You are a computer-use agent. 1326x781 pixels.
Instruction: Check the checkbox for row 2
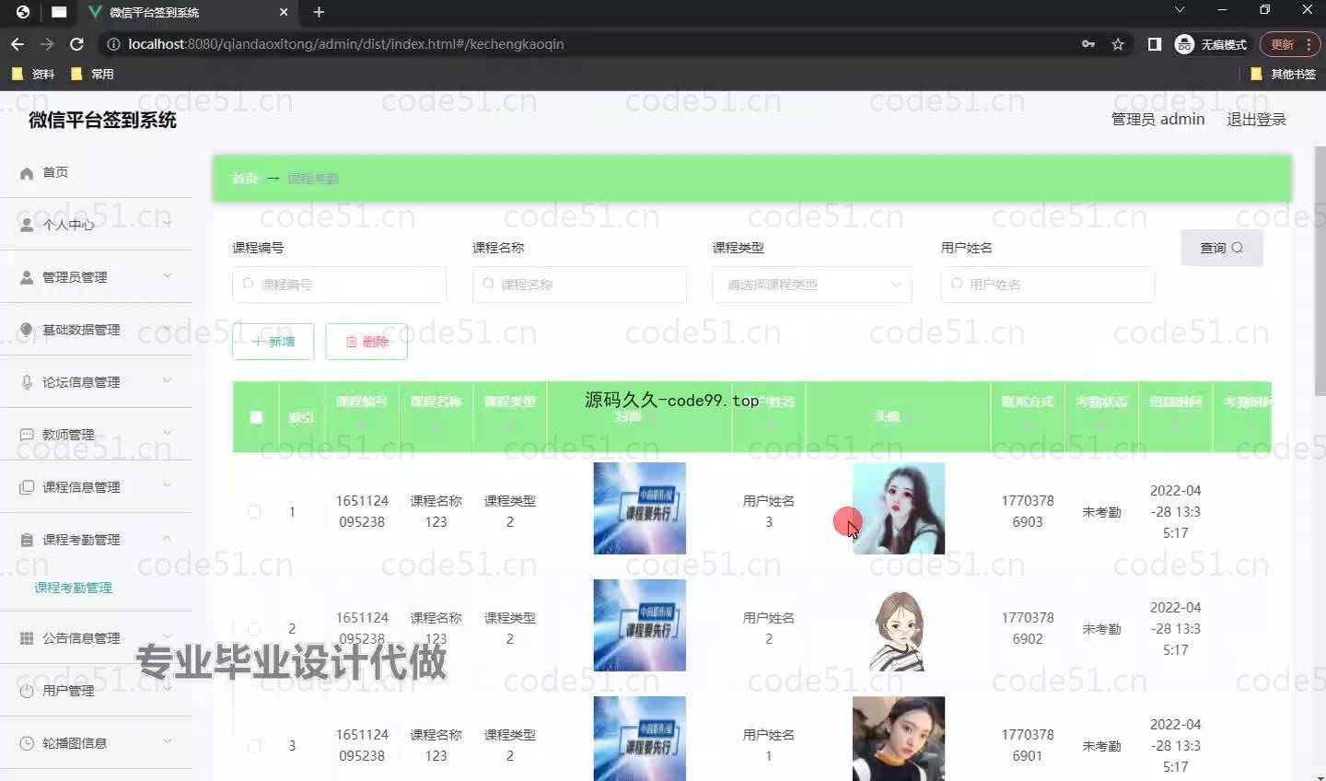click(x=254, y=629)
